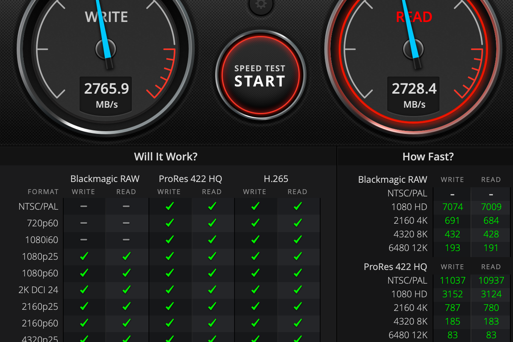Select the 720p60 format row label

pyautogui.click(x=42, y=223)
